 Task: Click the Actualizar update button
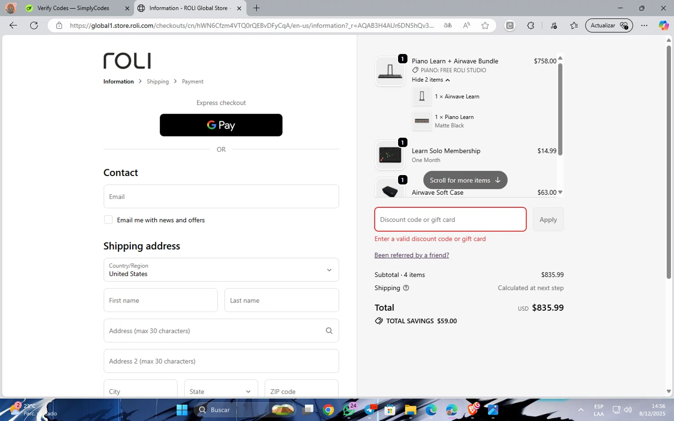pyautogui.click(x=609, y=26)
